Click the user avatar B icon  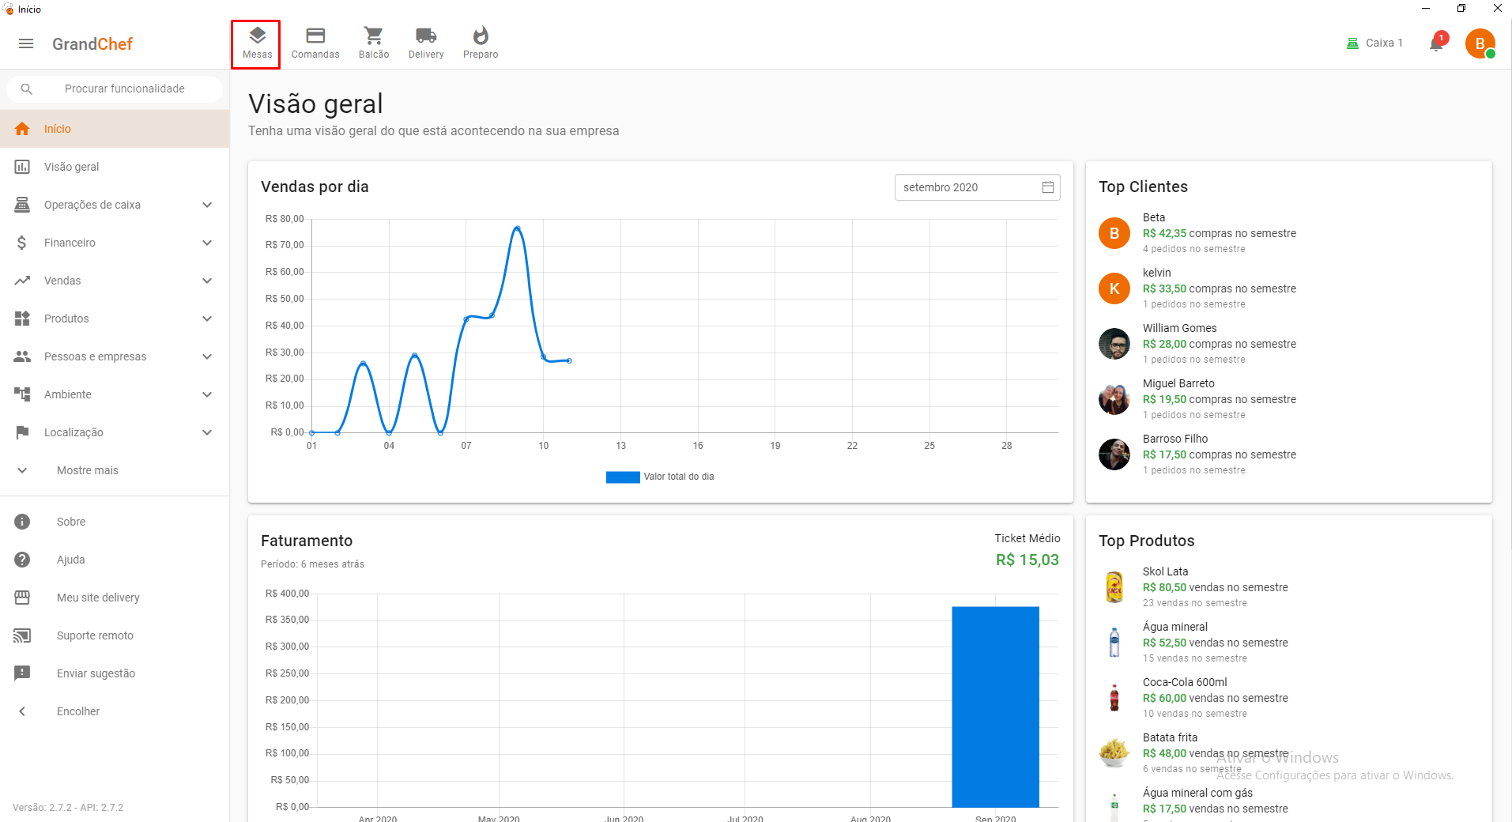[x=1480, y=43]
